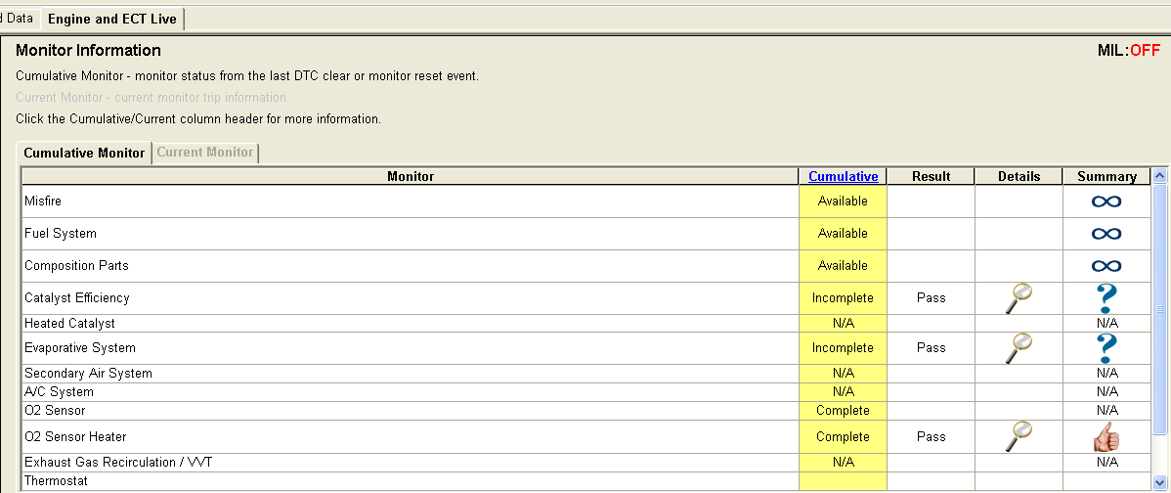Click Pass result for Catalyst Efficiency
This screenshot has width=1171, height=493.
click(931, 298)
